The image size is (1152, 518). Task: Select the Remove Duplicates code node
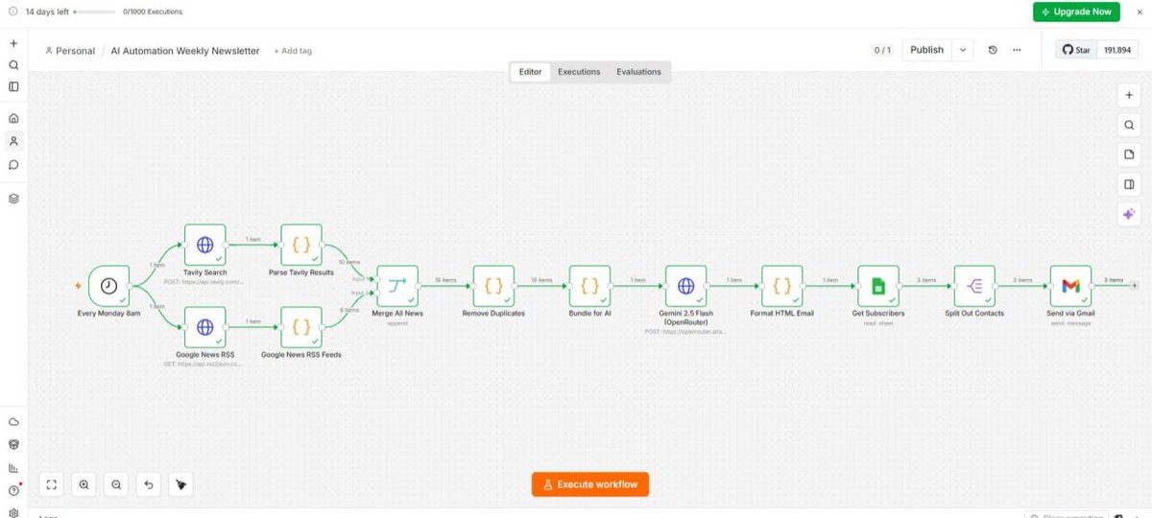pyautogui.click(x=493, y=286)
